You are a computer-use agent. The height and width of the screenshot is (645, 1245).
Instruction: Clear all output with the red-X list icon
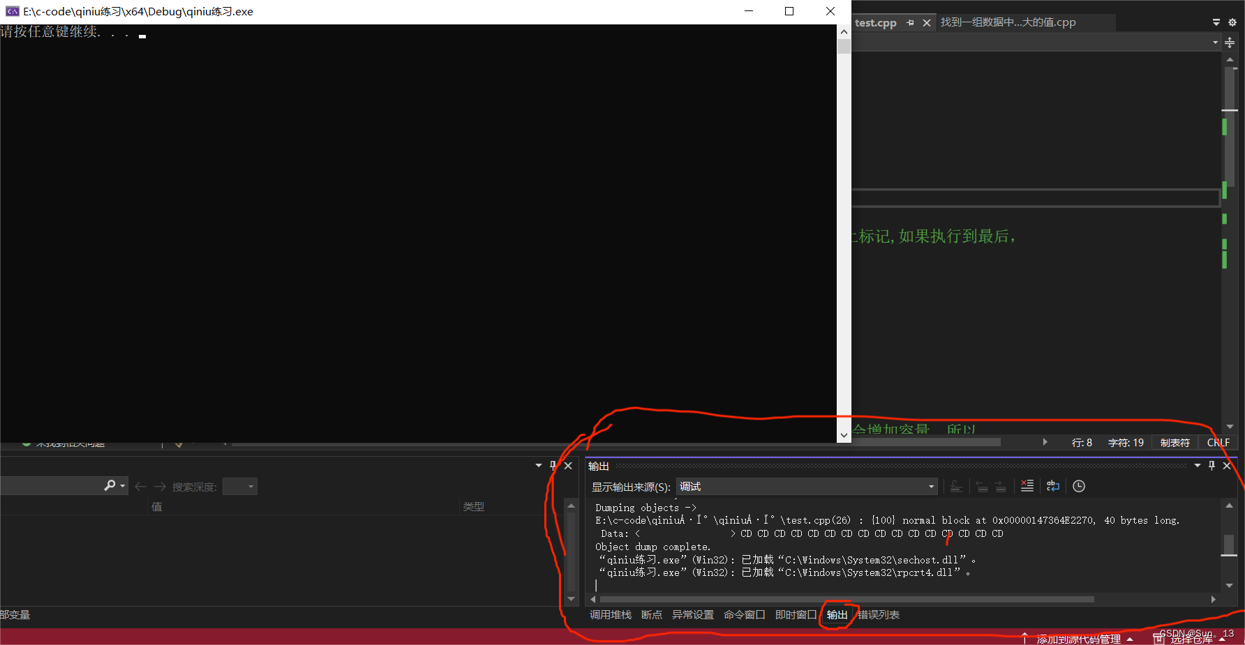(x=1027, y=486)
